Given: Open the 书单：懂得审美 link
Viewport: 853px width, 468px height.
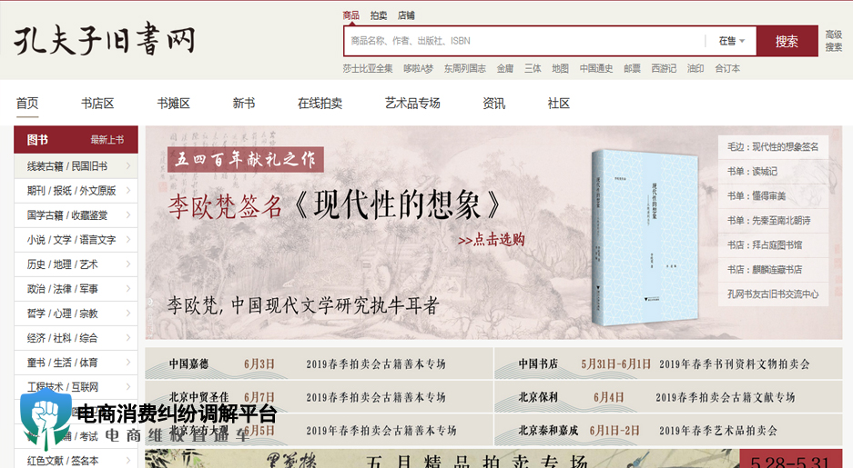Looking at the screenshot, I should coord(773,195).
